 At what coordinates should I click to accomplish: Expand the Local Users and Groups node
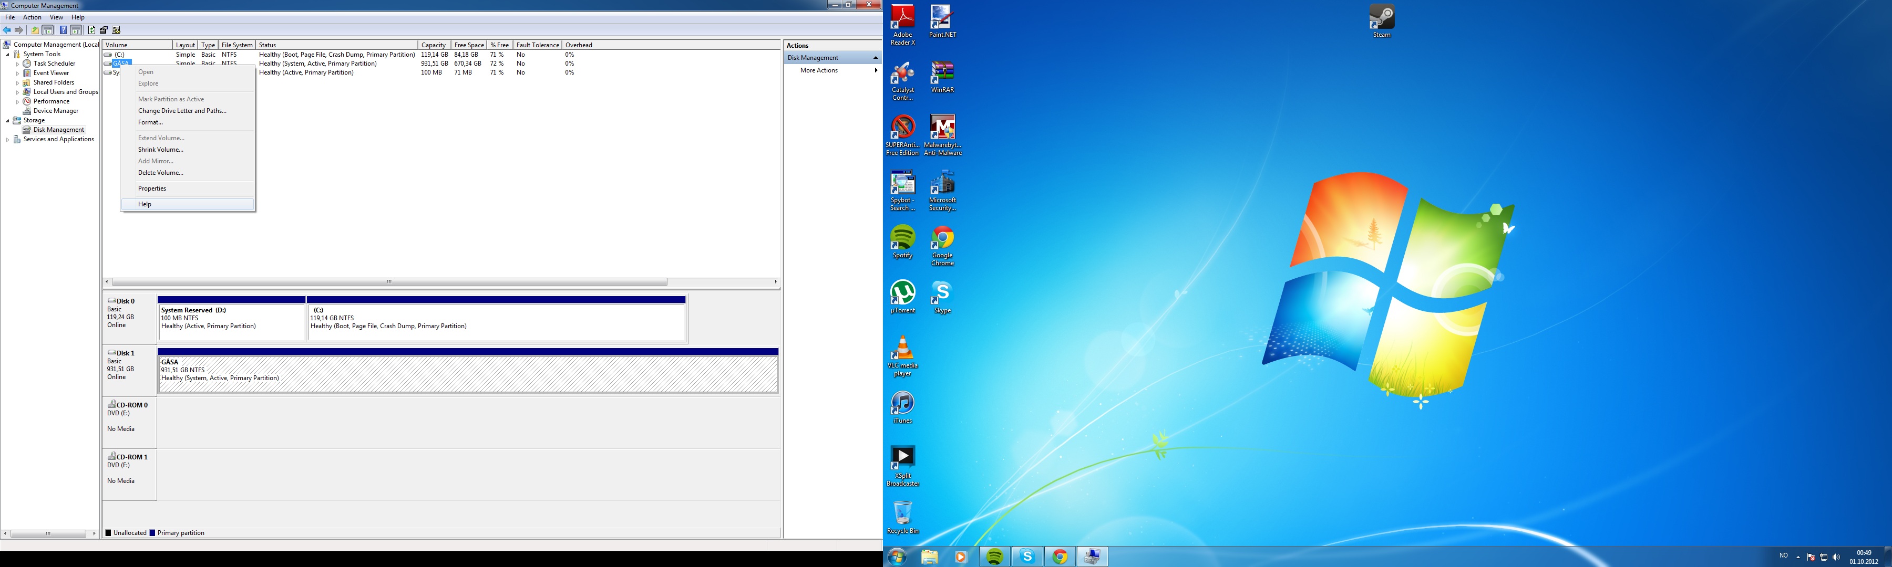pos(18,92)
